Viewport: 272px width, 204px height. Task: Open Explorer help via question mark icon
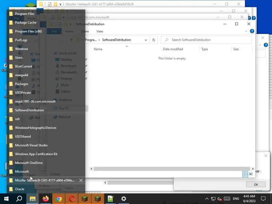tap(252, 31)
